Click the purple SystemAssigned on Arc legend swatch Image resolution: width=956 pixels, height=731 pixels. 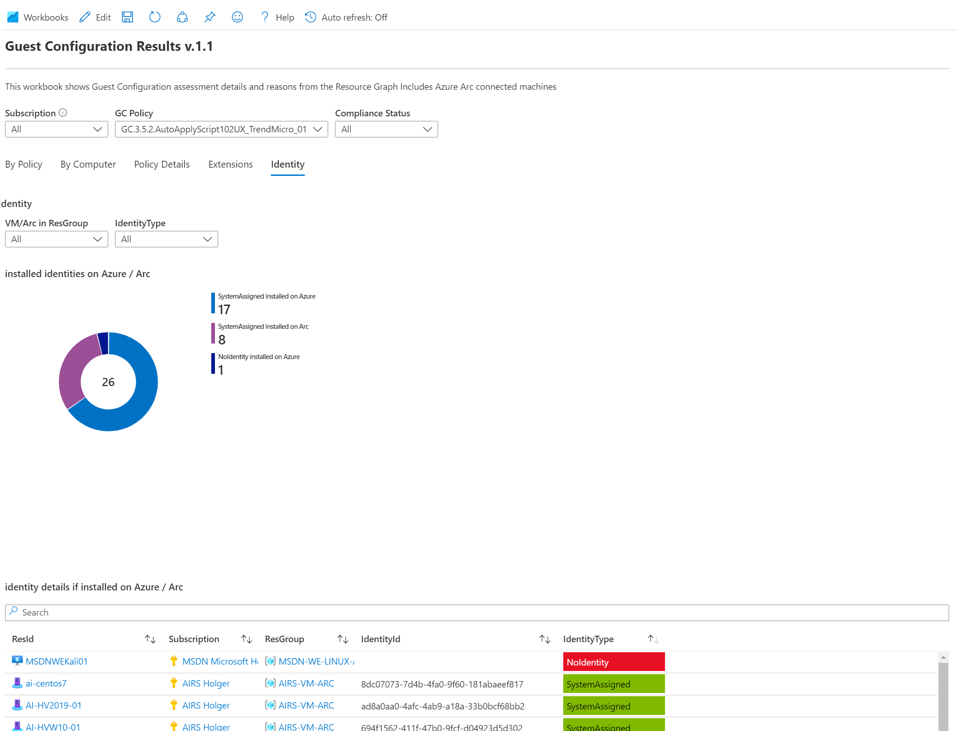click(x=213, y=333)
